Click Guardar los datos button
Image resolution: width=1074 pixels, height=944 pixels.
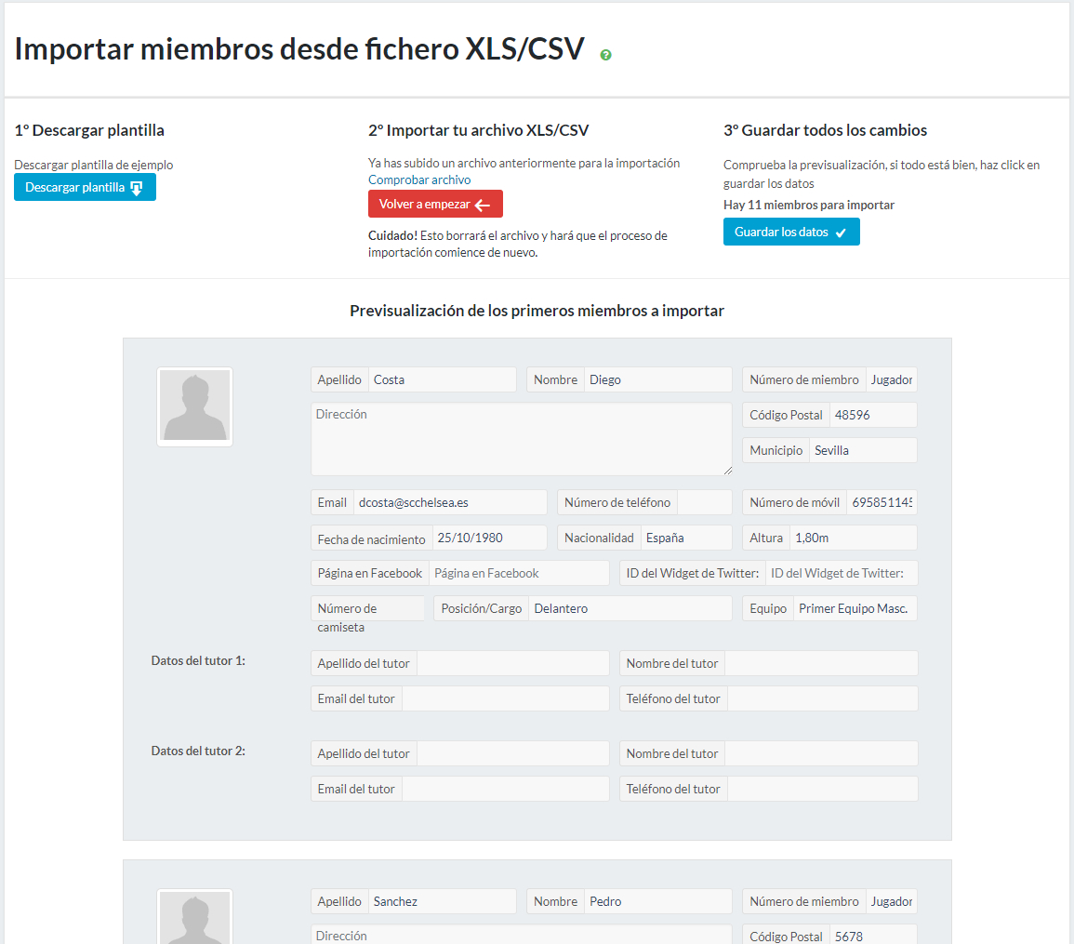791,233
